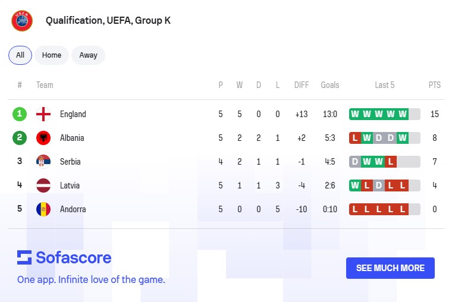
Task: Click Latvia's green W form badge
Action: [x=355, y=185]
